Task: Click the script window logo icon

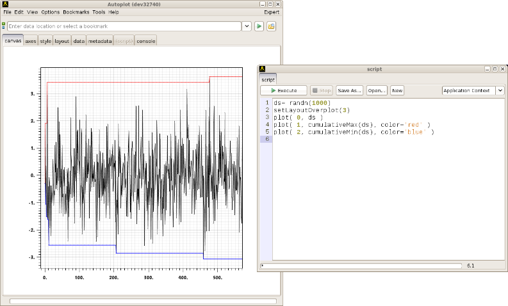Action: (x=263, y=68)
